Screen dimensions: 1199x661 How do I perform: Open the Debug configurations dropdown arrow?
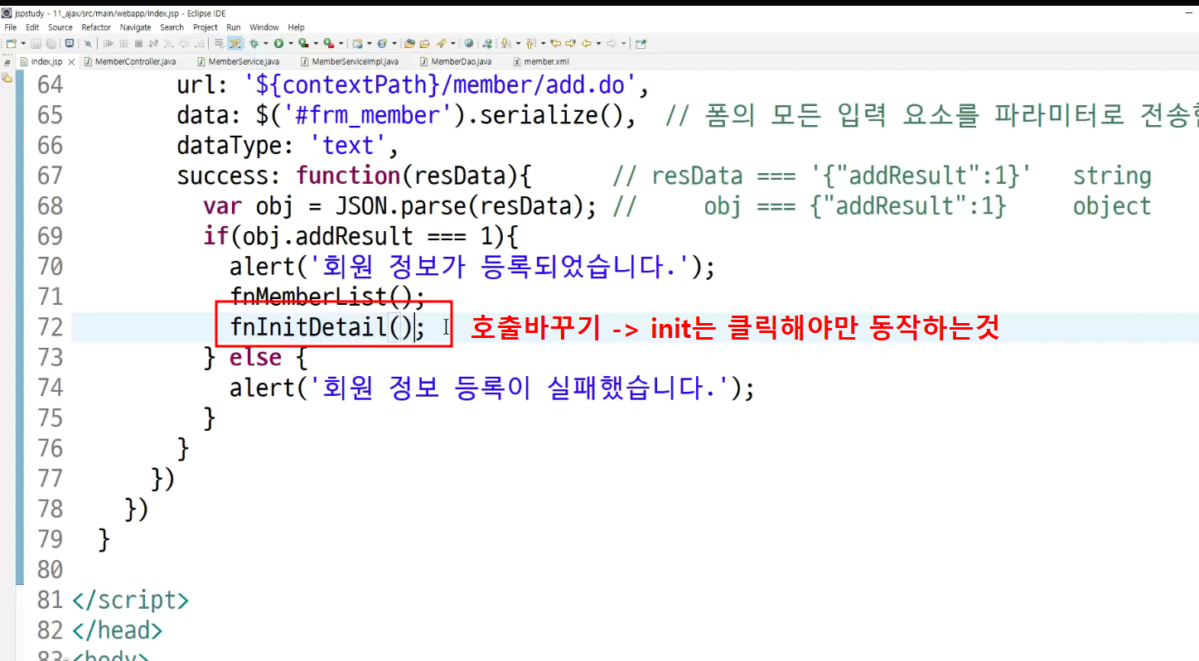pos(266,43)
